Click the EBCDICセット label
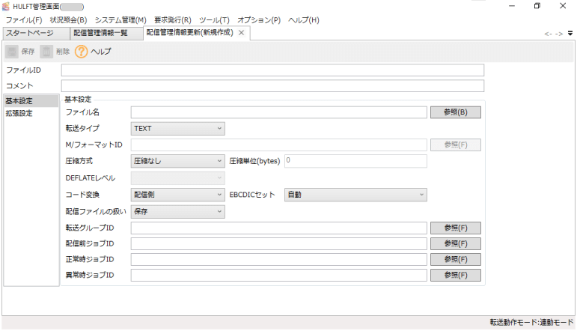Screen dimensions: 577x331 coord(252,195)
